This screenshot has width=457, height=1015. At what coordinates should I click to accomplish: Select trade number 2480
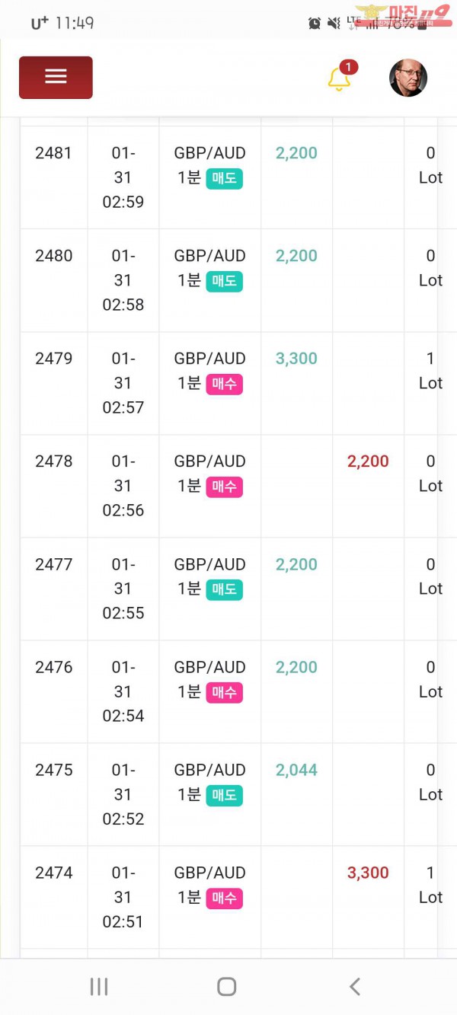[53, 256]
